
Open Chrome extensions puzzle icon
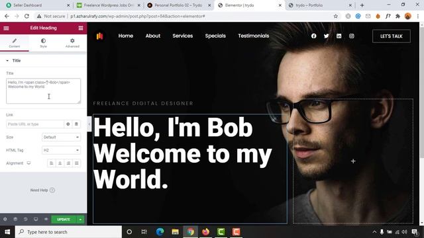coord(397,16)
